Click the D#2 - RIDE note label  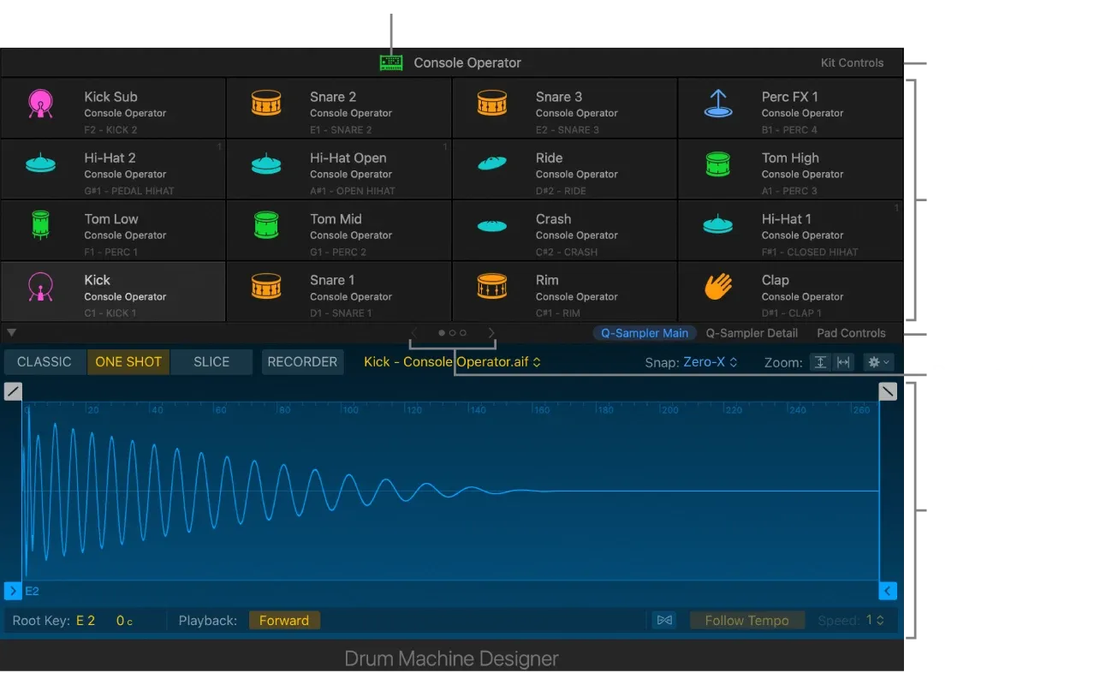click(562, 191)
